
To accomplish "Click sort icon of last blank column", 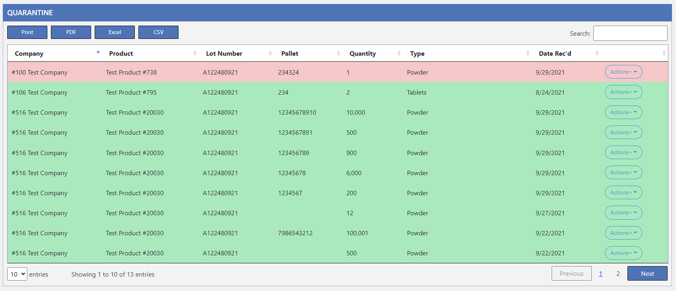I will pos(664,53).
